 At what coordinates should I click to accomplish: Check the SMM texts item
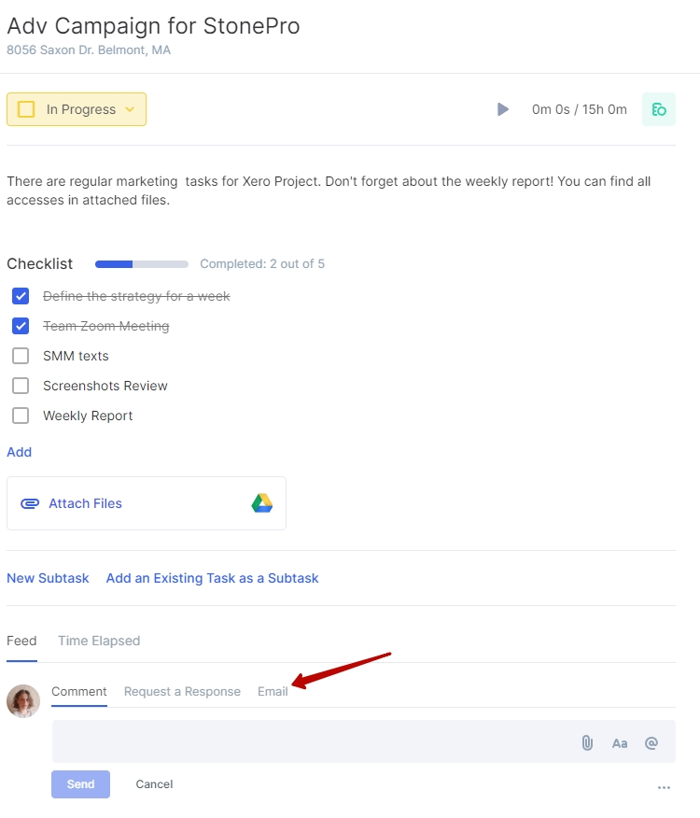[x=21, y=356]
